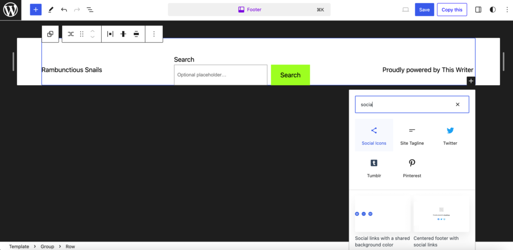The image size is (513, 250).
Task: Insert the Pinterest embed block
Action: coord(412,168)
